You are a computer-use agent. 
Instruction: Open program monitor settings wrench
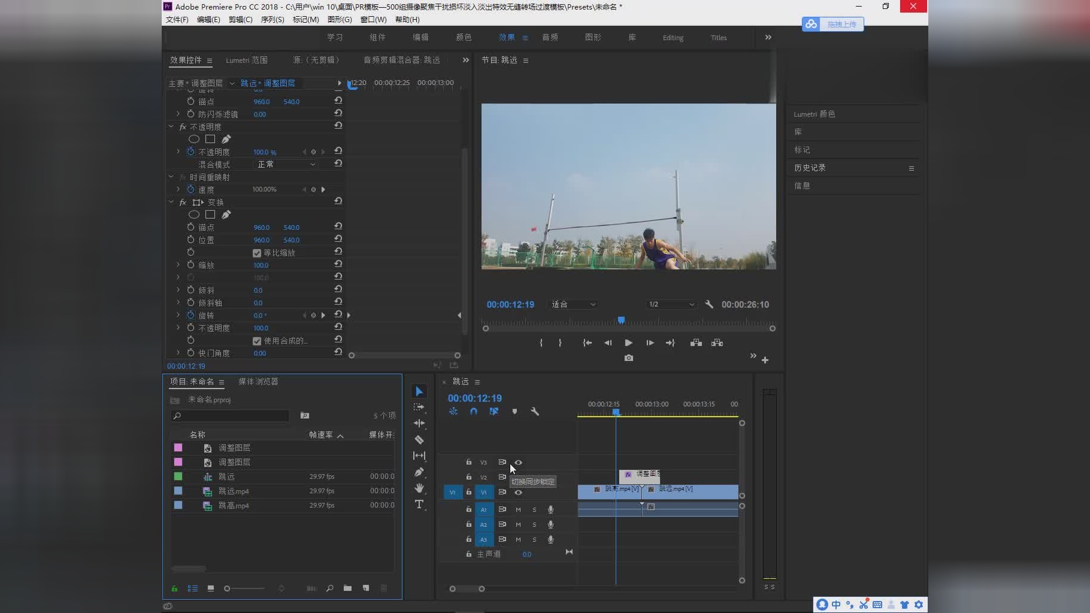[709, 304]
